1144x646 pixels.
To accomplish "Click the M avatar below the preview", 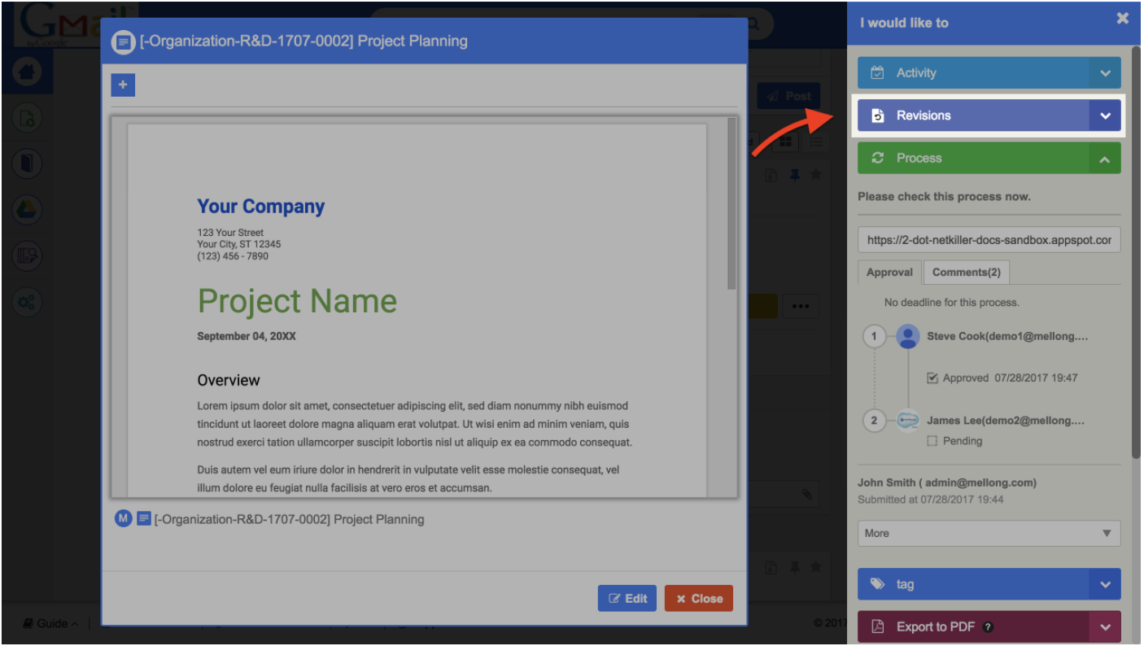I will click(124, 518).
